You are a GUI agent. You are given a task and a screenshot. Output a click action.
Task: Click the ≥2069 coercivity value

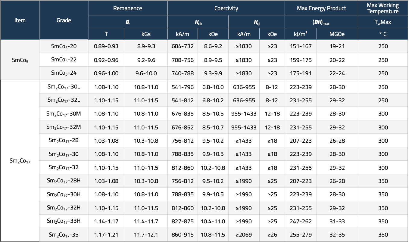click(x=243, y=235)
